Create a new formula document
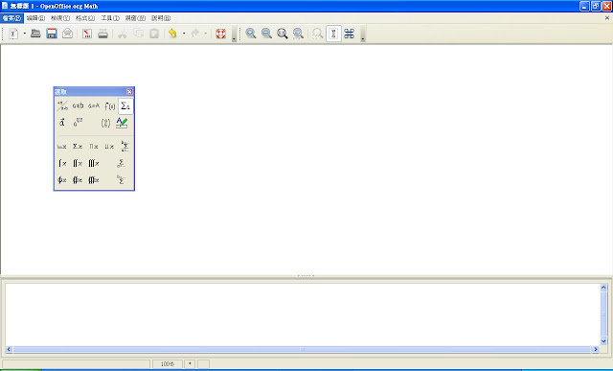The height and width of the screenshot is (371, 613). 12,34
